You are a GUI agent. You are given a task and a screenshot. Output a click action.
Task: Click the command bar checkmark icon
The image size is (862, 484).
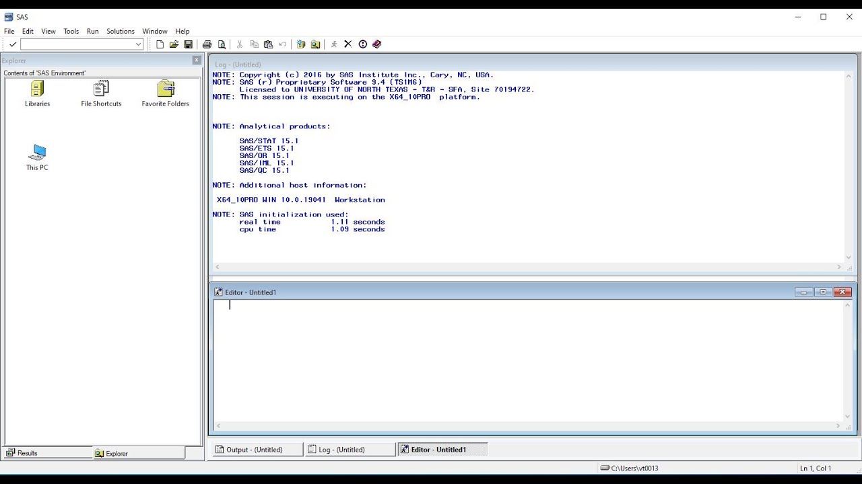pyautogui.click(x=13, y=44)
